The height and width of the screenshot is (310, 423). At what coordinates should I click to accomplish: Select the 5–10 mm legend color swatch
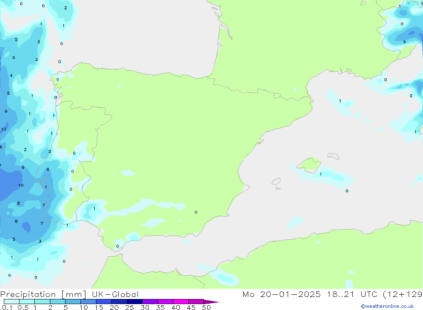tap(73, 302)
